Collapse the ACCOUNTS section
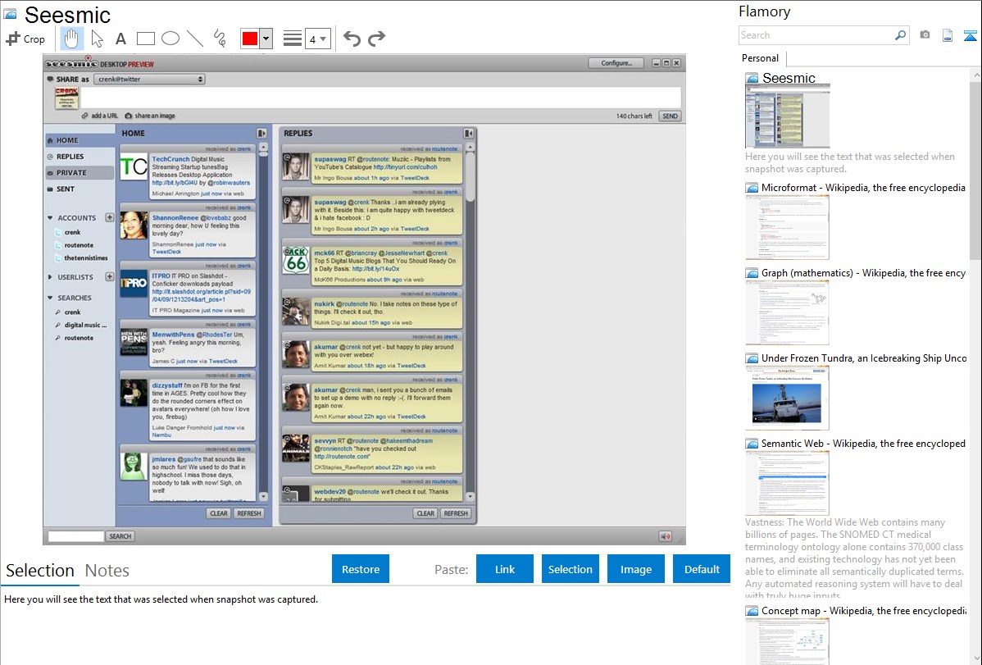This screenshot has width=982, height=665. pos(50,218)
